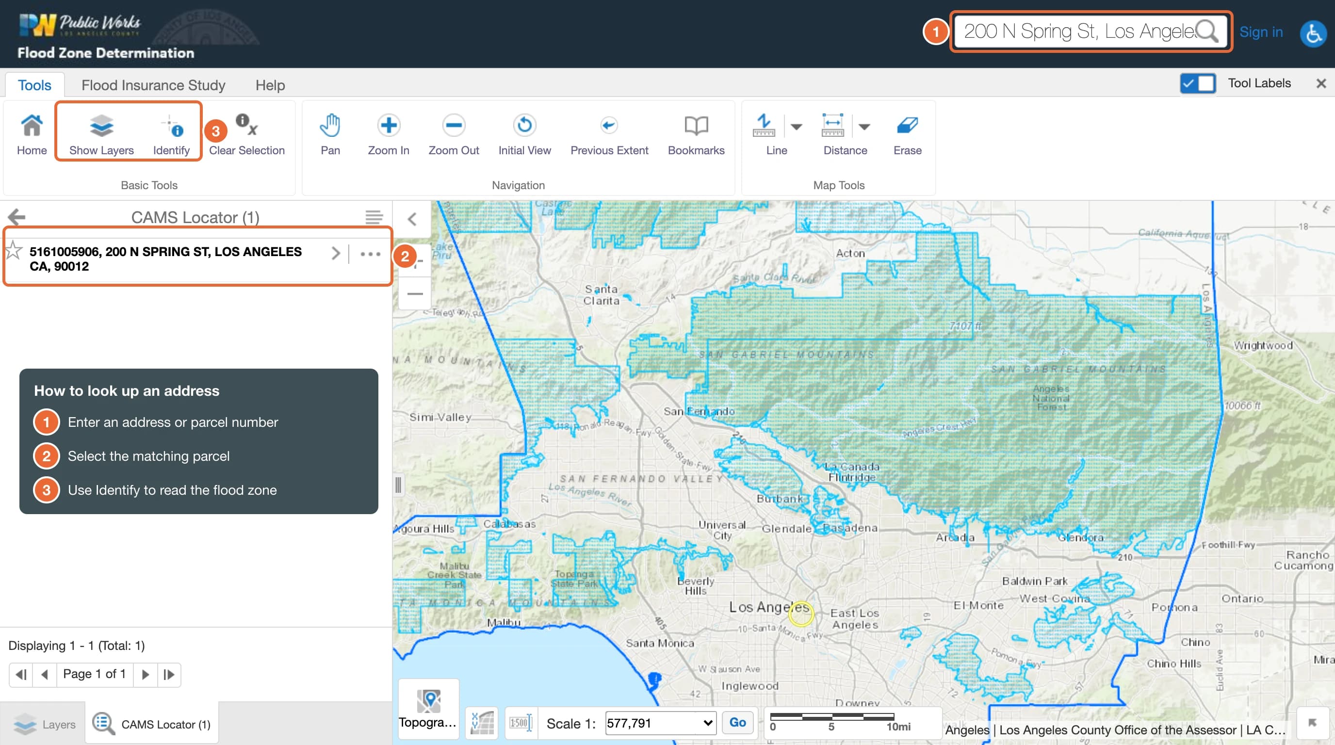Jump to last results page
This screenshot has height=745, width=1335.
[169, 674]
